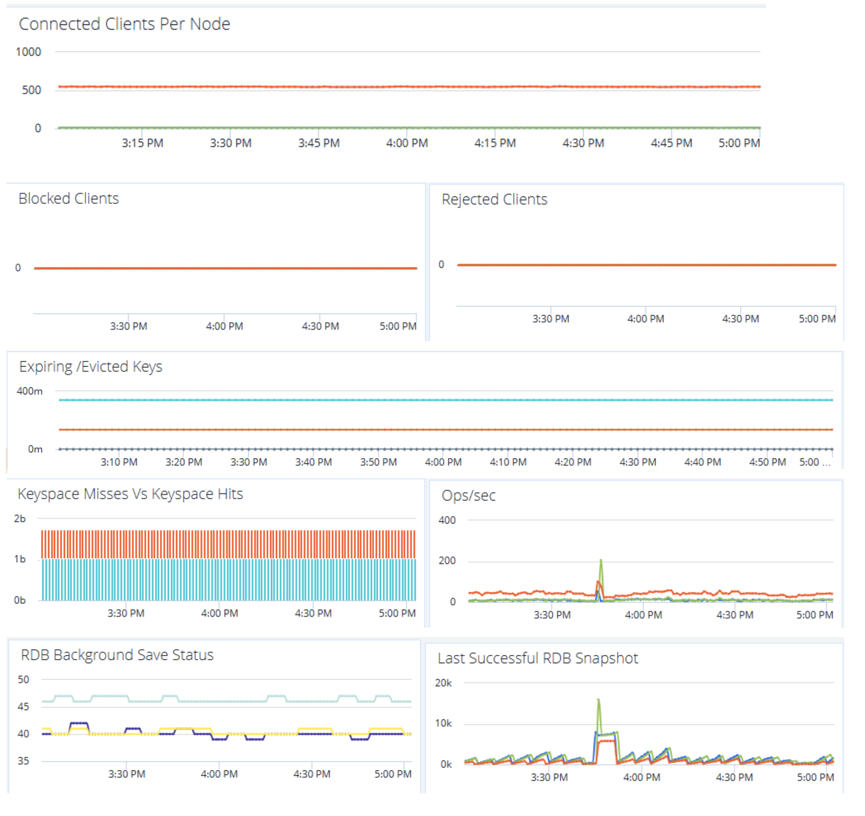This screenshot has height=816, width=865.
Task: Open the Expiring /Evicted Keys panel title
Action: (90, 367)
